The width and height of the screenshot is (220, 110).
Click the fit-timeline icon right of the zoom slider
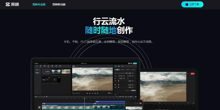136,97
